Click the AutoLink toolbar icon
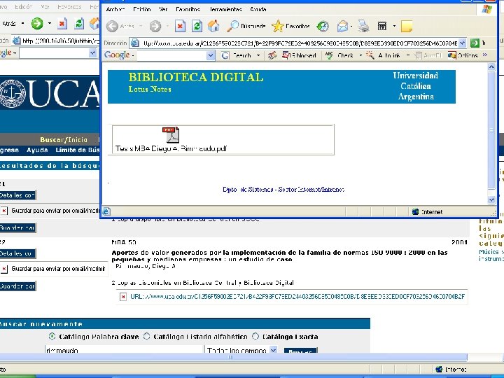 click(370, 55)
